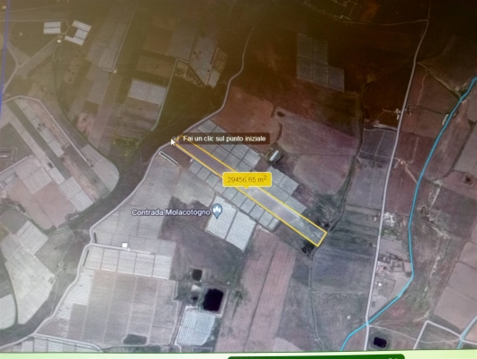Click the U-shaped white greenhouse in the top left

pos(78,32)
